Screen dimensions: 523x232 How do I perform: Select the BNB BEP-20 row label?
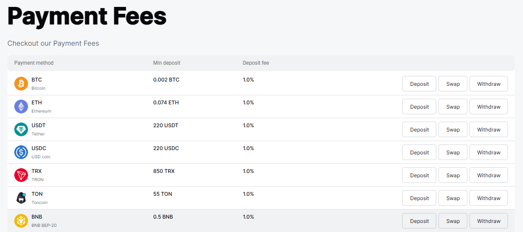click(x=44, y=225)
